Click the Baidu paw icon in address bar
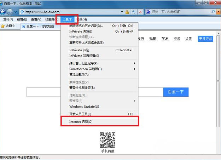Viewport: 221px width, 160px height. coord(22,12)
